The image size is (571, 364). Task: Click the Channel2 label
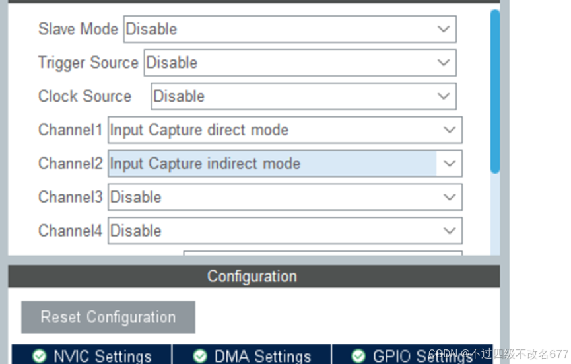tap(70, 163)
